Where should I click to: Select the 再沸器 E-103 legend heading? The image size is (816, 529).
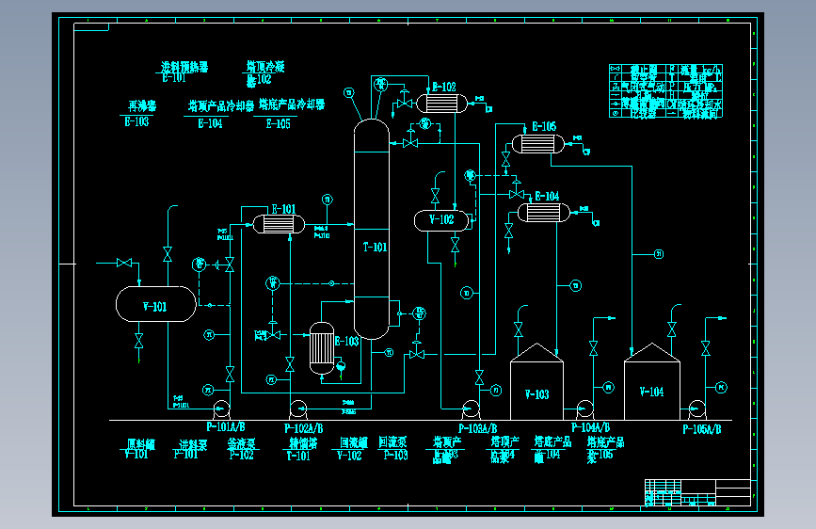click(x=138, y=114)
